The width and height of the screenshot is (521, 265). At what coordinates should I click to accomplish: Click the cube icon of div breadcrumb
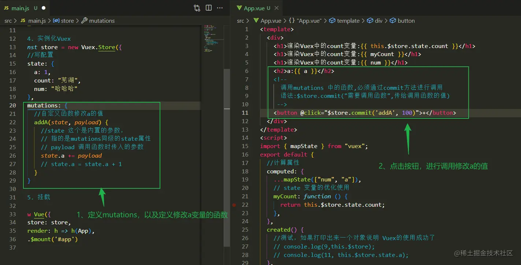(370, 21)
